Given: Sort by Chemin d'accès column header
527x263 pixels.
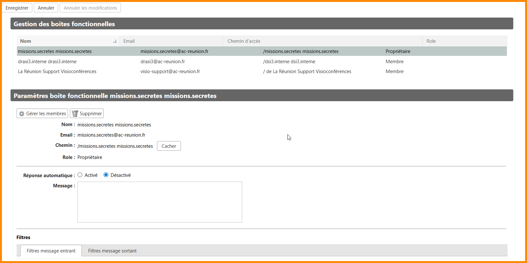Looking at the screenshot, I should [244, 41].
